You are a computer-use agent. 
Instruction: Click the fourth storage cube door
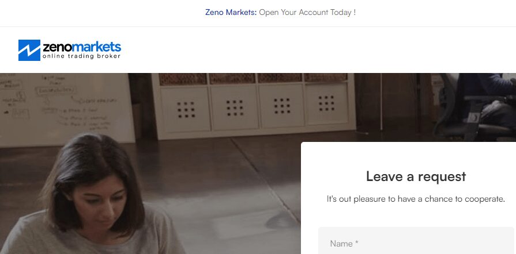pos(326,103)
